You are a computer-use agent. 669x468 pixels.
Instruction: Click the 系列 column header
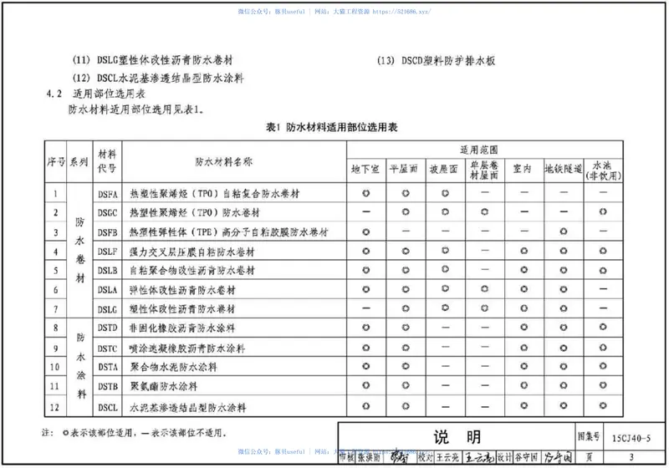[79, 162]
